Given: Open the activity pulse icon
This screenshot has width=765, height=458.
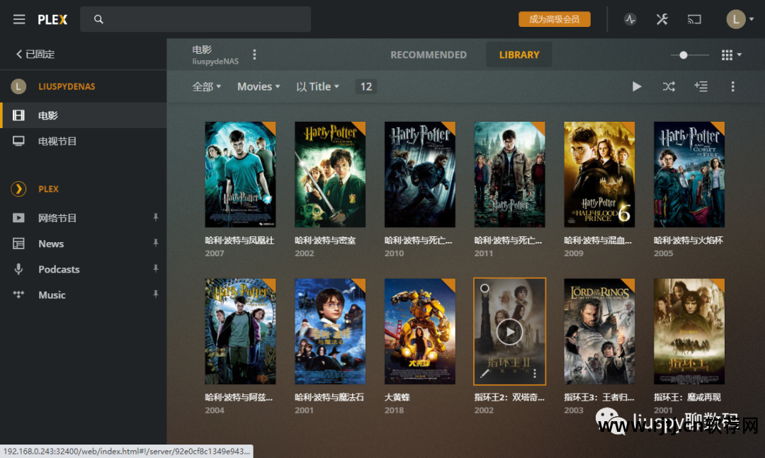Looking at the screenshot, I should (x=630, y=20).
